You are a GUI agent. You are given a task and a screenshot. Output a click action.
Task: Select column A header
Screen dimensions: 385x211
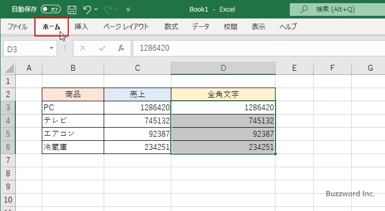tap(29, 68)
